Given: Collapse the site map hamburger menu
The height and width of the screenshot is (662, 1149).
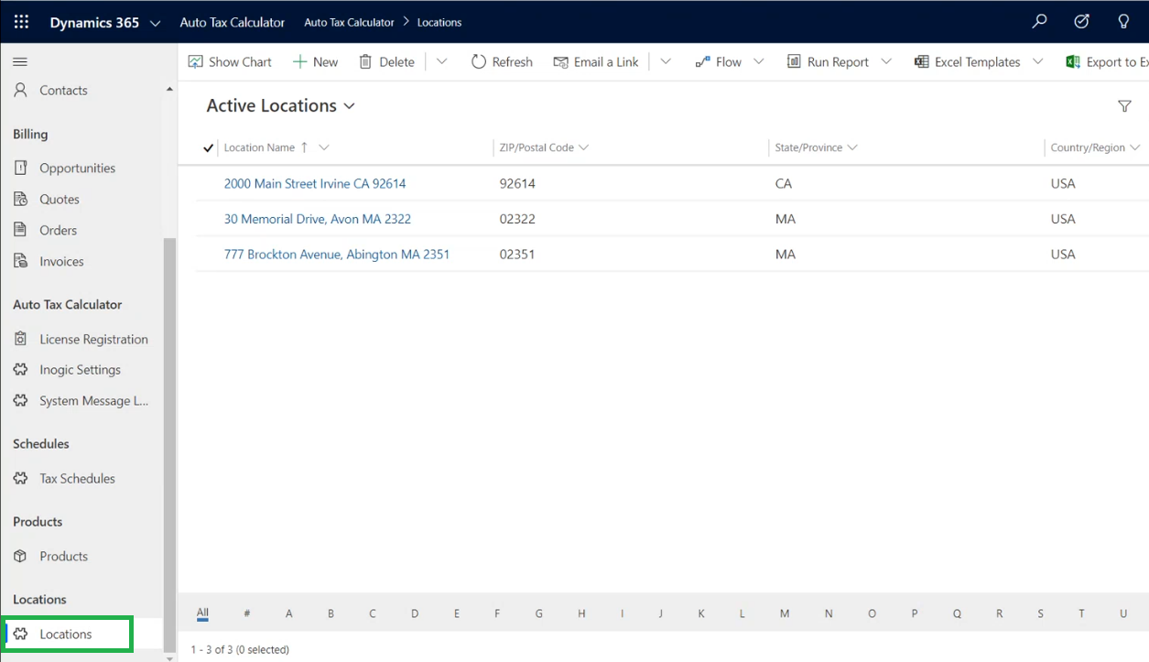Looking at the screenshot, I should [20, 61].
